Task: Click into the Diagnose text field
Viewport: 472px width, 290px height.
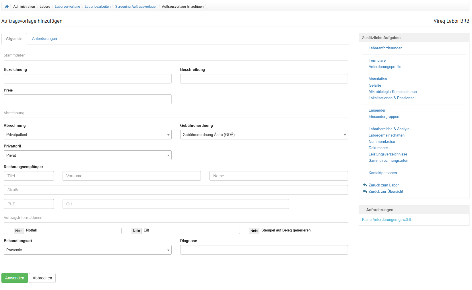Action: click(264, 250)
